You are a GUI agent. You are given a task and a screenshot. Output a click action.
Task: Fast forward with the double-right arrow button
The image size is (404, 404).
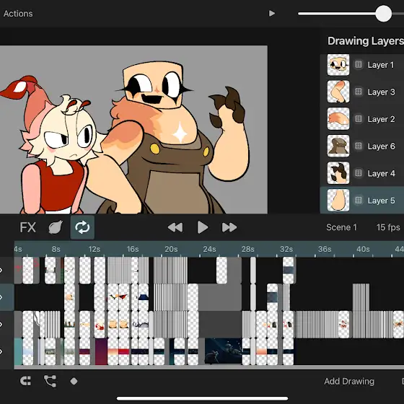[229, 227]
